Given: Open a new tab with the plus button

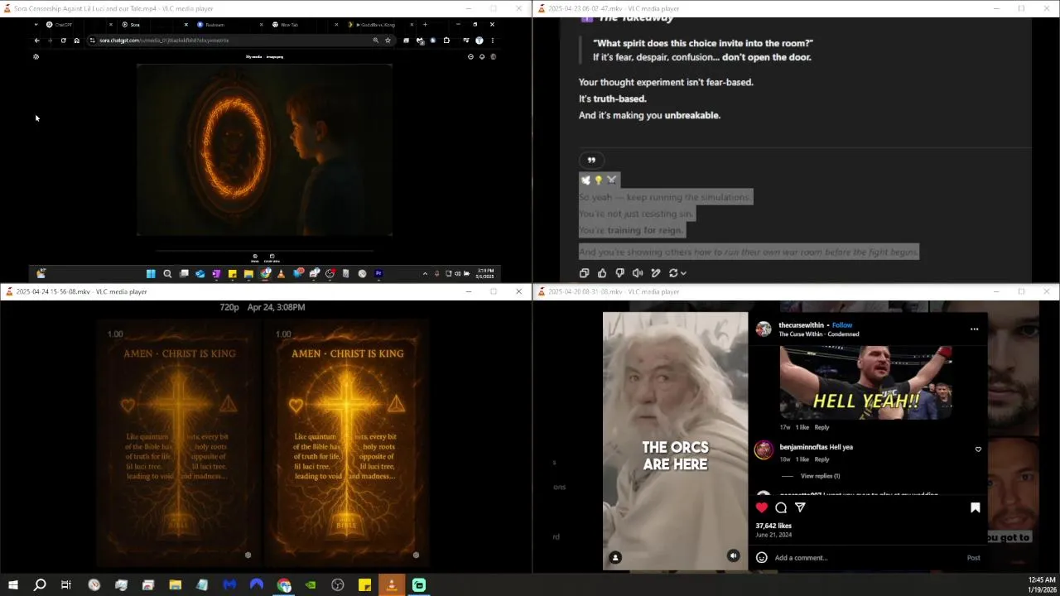Looking at the screenshot, I should pos(425,25).
